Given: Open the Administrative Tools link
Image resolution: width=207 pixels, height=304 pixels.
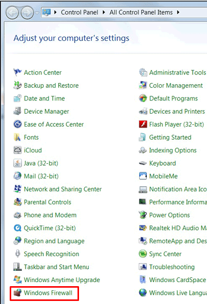Looking at the screenshot, I should [177, 72].
